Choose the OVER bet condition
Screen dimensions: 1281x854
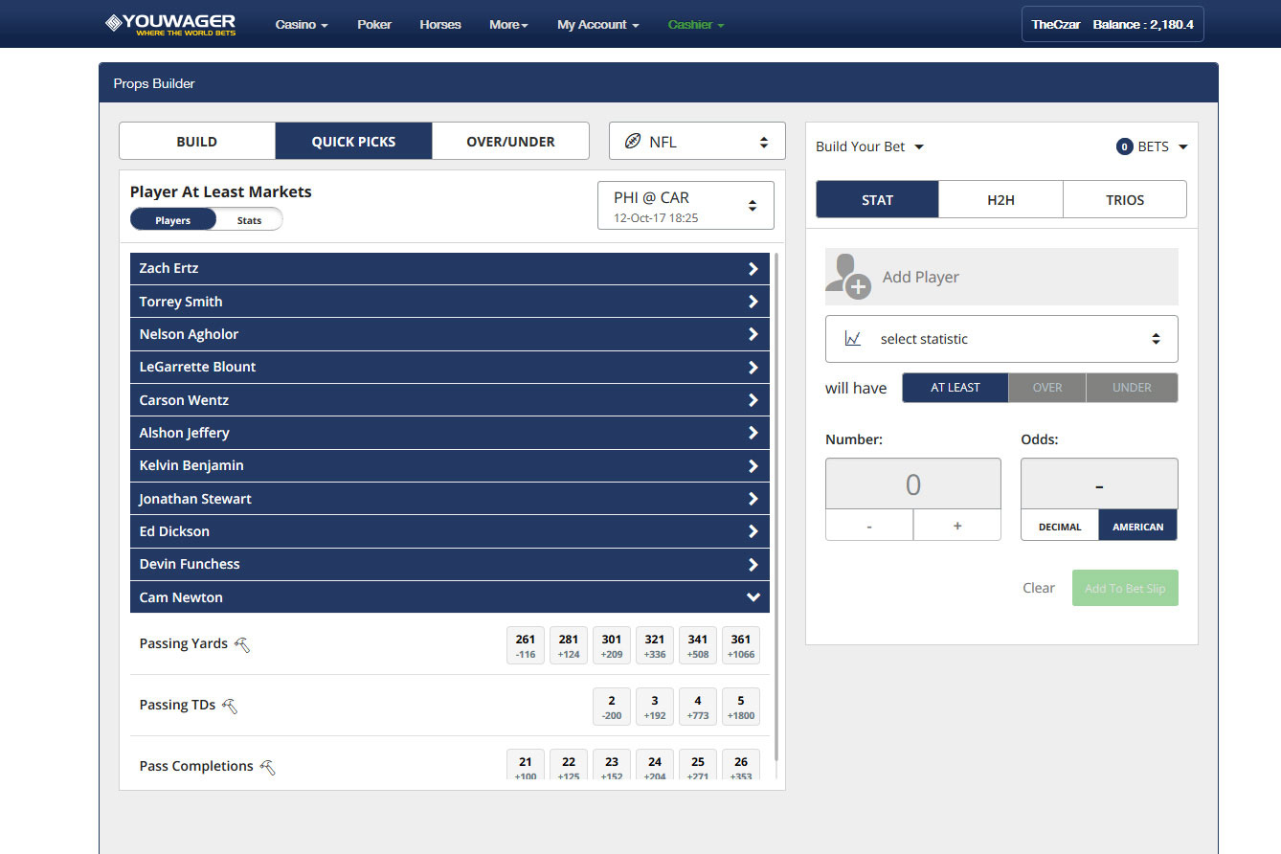(x=1047, y=388)
